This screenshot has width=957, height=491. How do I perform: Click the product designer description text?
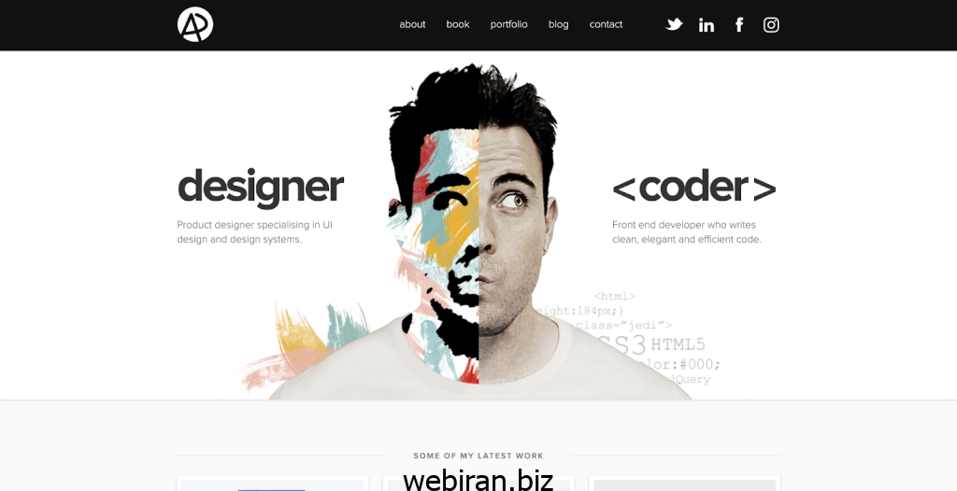(x=254, y=232)
